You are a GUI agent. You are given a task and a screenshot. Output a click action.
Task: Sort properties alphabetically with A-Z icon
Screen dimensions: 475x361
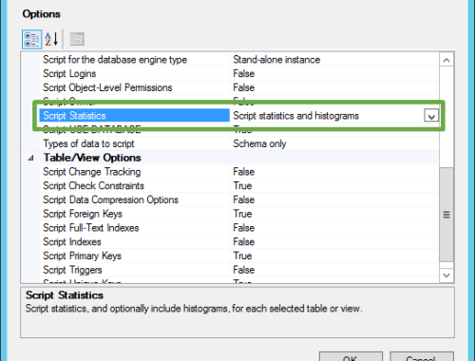pos(51,39)
